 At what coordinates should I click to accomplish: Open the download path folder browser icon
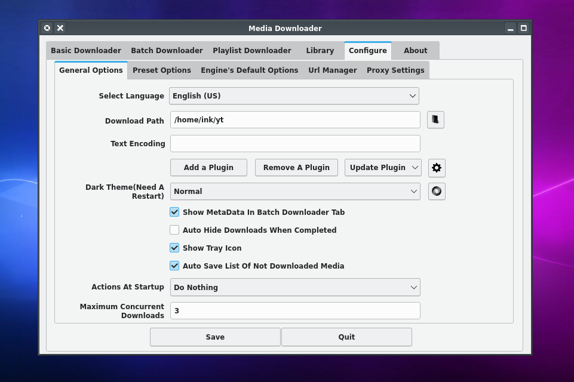point(435,119)
